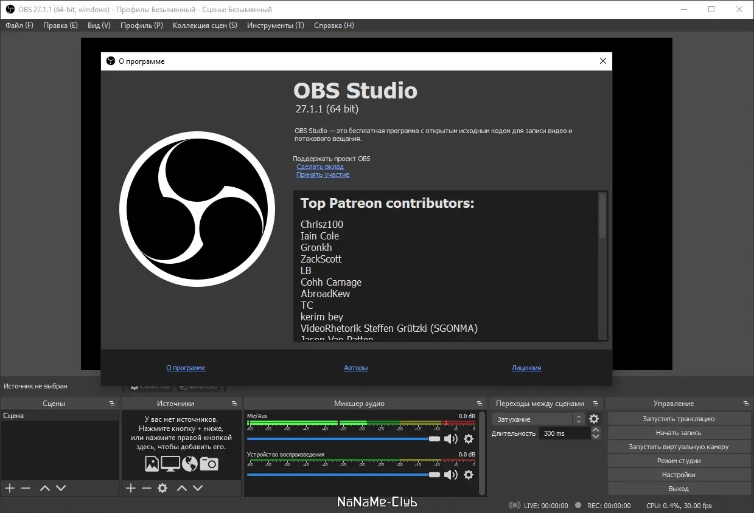Open the Затухание transition dropdown
754x513 pixels.
pos(538,419)
